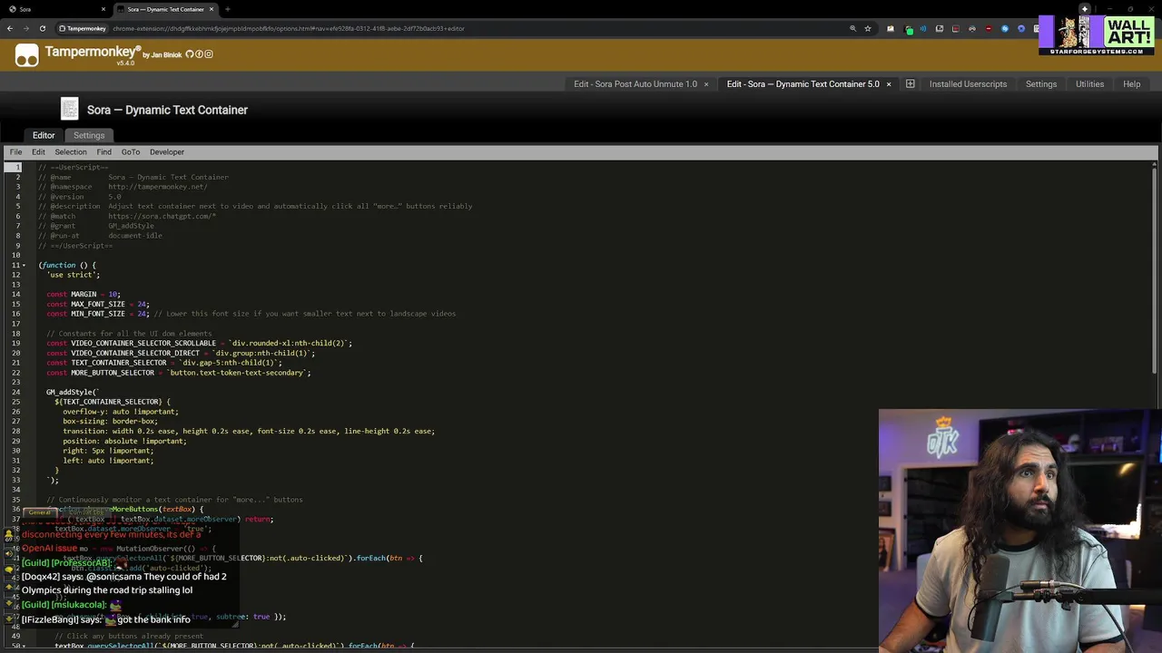1162x653 pixels.
Task: Click the position: absolute !important; line
Action: pyautogui.click(x=124, y=441)
